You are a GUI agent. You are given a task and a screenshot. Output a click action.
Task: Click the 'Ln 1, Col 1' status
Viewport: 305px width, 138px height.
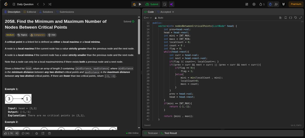click(x=296, y=125)
